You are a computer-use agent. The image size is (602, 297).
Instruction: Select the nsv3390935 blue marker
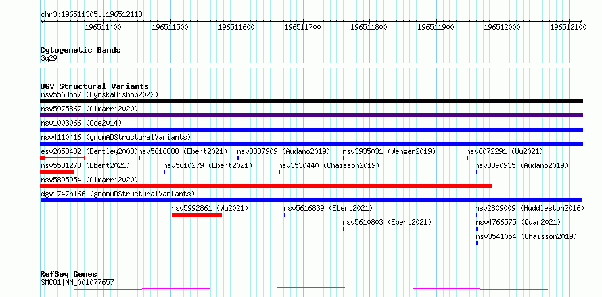coord(476,172)
